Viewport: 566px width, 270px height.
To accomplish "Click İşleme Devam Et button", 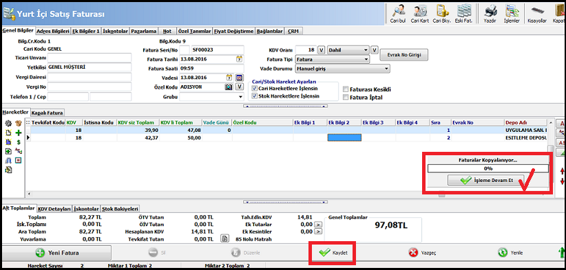I will 486,181.
